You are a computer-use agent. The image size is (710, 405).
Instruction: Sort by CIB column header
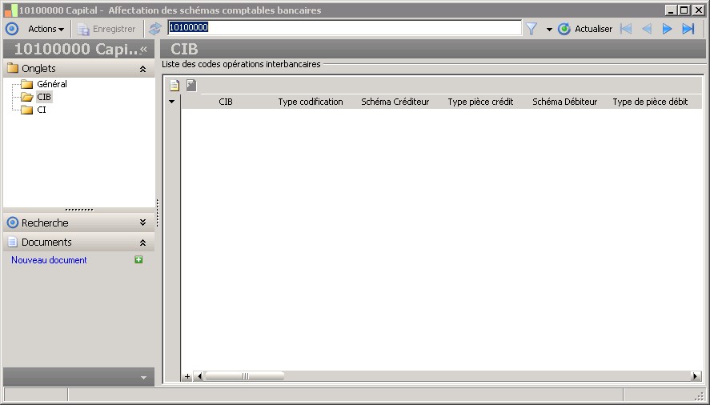(226, 102)
